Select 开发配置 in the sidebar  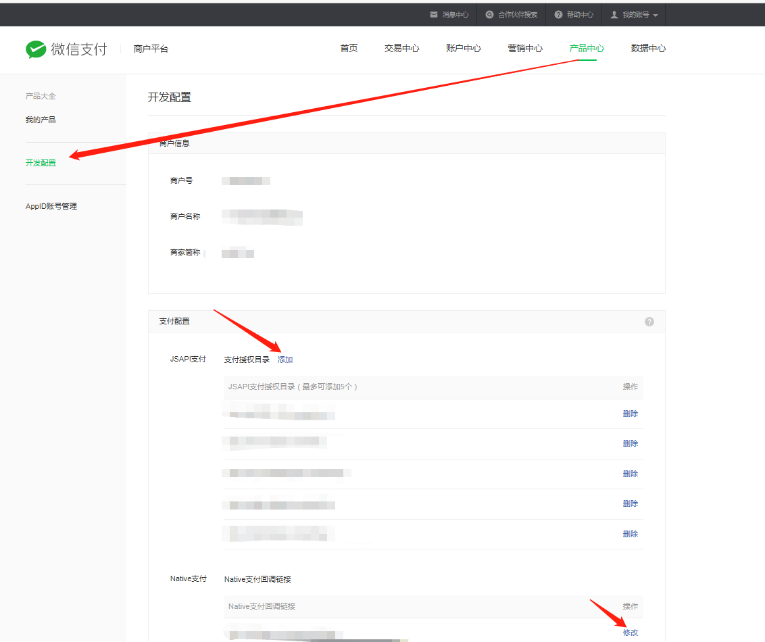point(41,163)
